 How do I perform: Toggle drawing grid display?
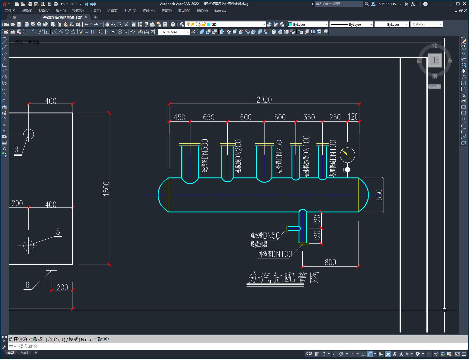pos(316,354)
